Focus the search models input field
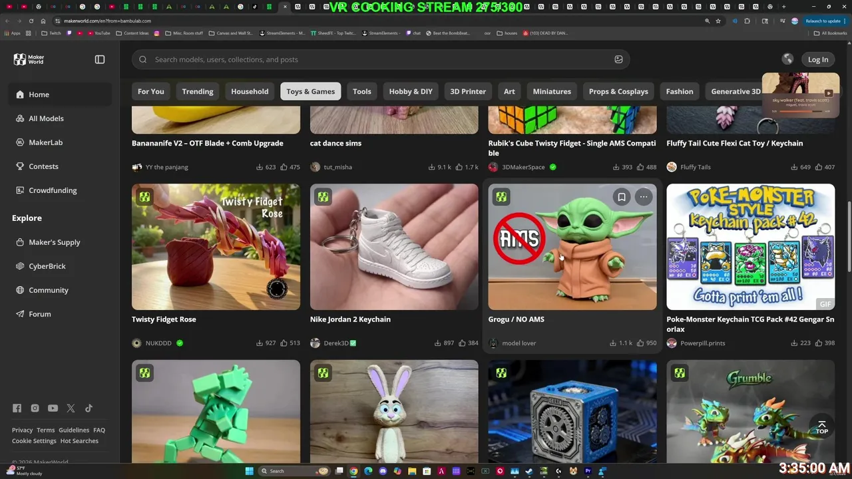The width and height of the screenshot is (852, 479). (x=379, y=59)
